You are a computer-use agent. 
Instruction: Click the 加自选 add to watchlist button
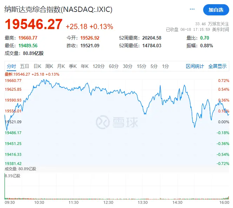pos(216,10)
